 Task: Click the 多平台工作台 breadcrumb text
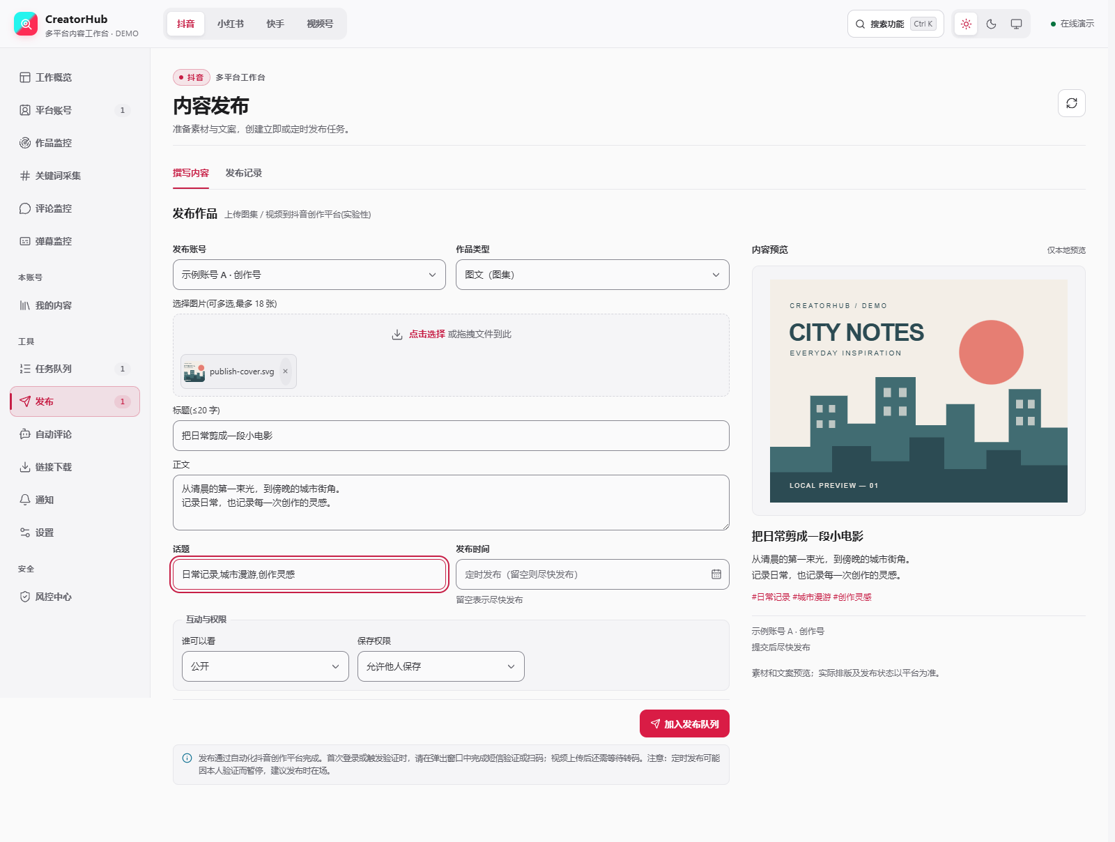pos(240,77)
